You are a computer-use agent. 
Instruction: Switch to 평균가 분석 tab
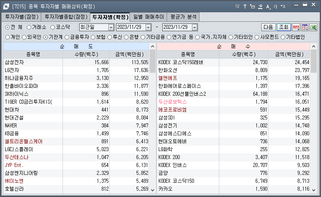click(x=183, y=17)
